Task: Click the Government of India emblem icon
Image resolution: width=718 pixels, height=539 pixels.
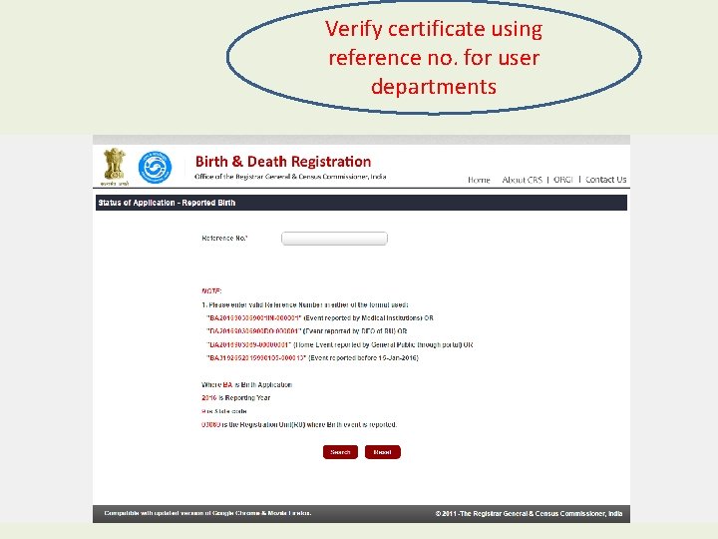Action: tap(115, 167)
